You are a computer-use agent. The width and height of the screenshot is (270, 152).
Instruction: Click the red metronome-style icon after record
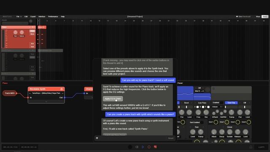155,147
